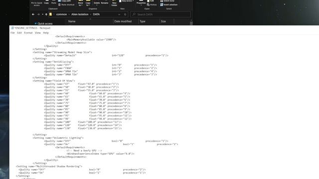
Task: Select Quick access in Explorer sidebar
Action: click(x=43, y=23)
